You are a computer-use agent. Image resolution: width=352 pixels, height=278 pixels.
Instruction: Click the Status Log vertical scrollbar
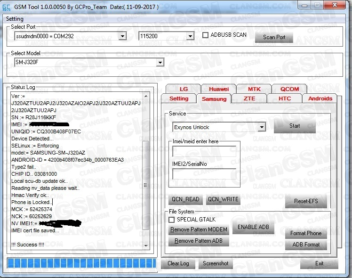pos(146,170)
